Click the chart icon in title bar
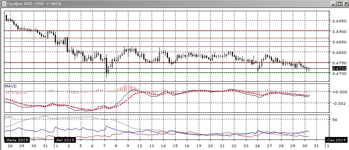Image resolution: width=349 pixels, height=150 pixels. tap(4, 4)
